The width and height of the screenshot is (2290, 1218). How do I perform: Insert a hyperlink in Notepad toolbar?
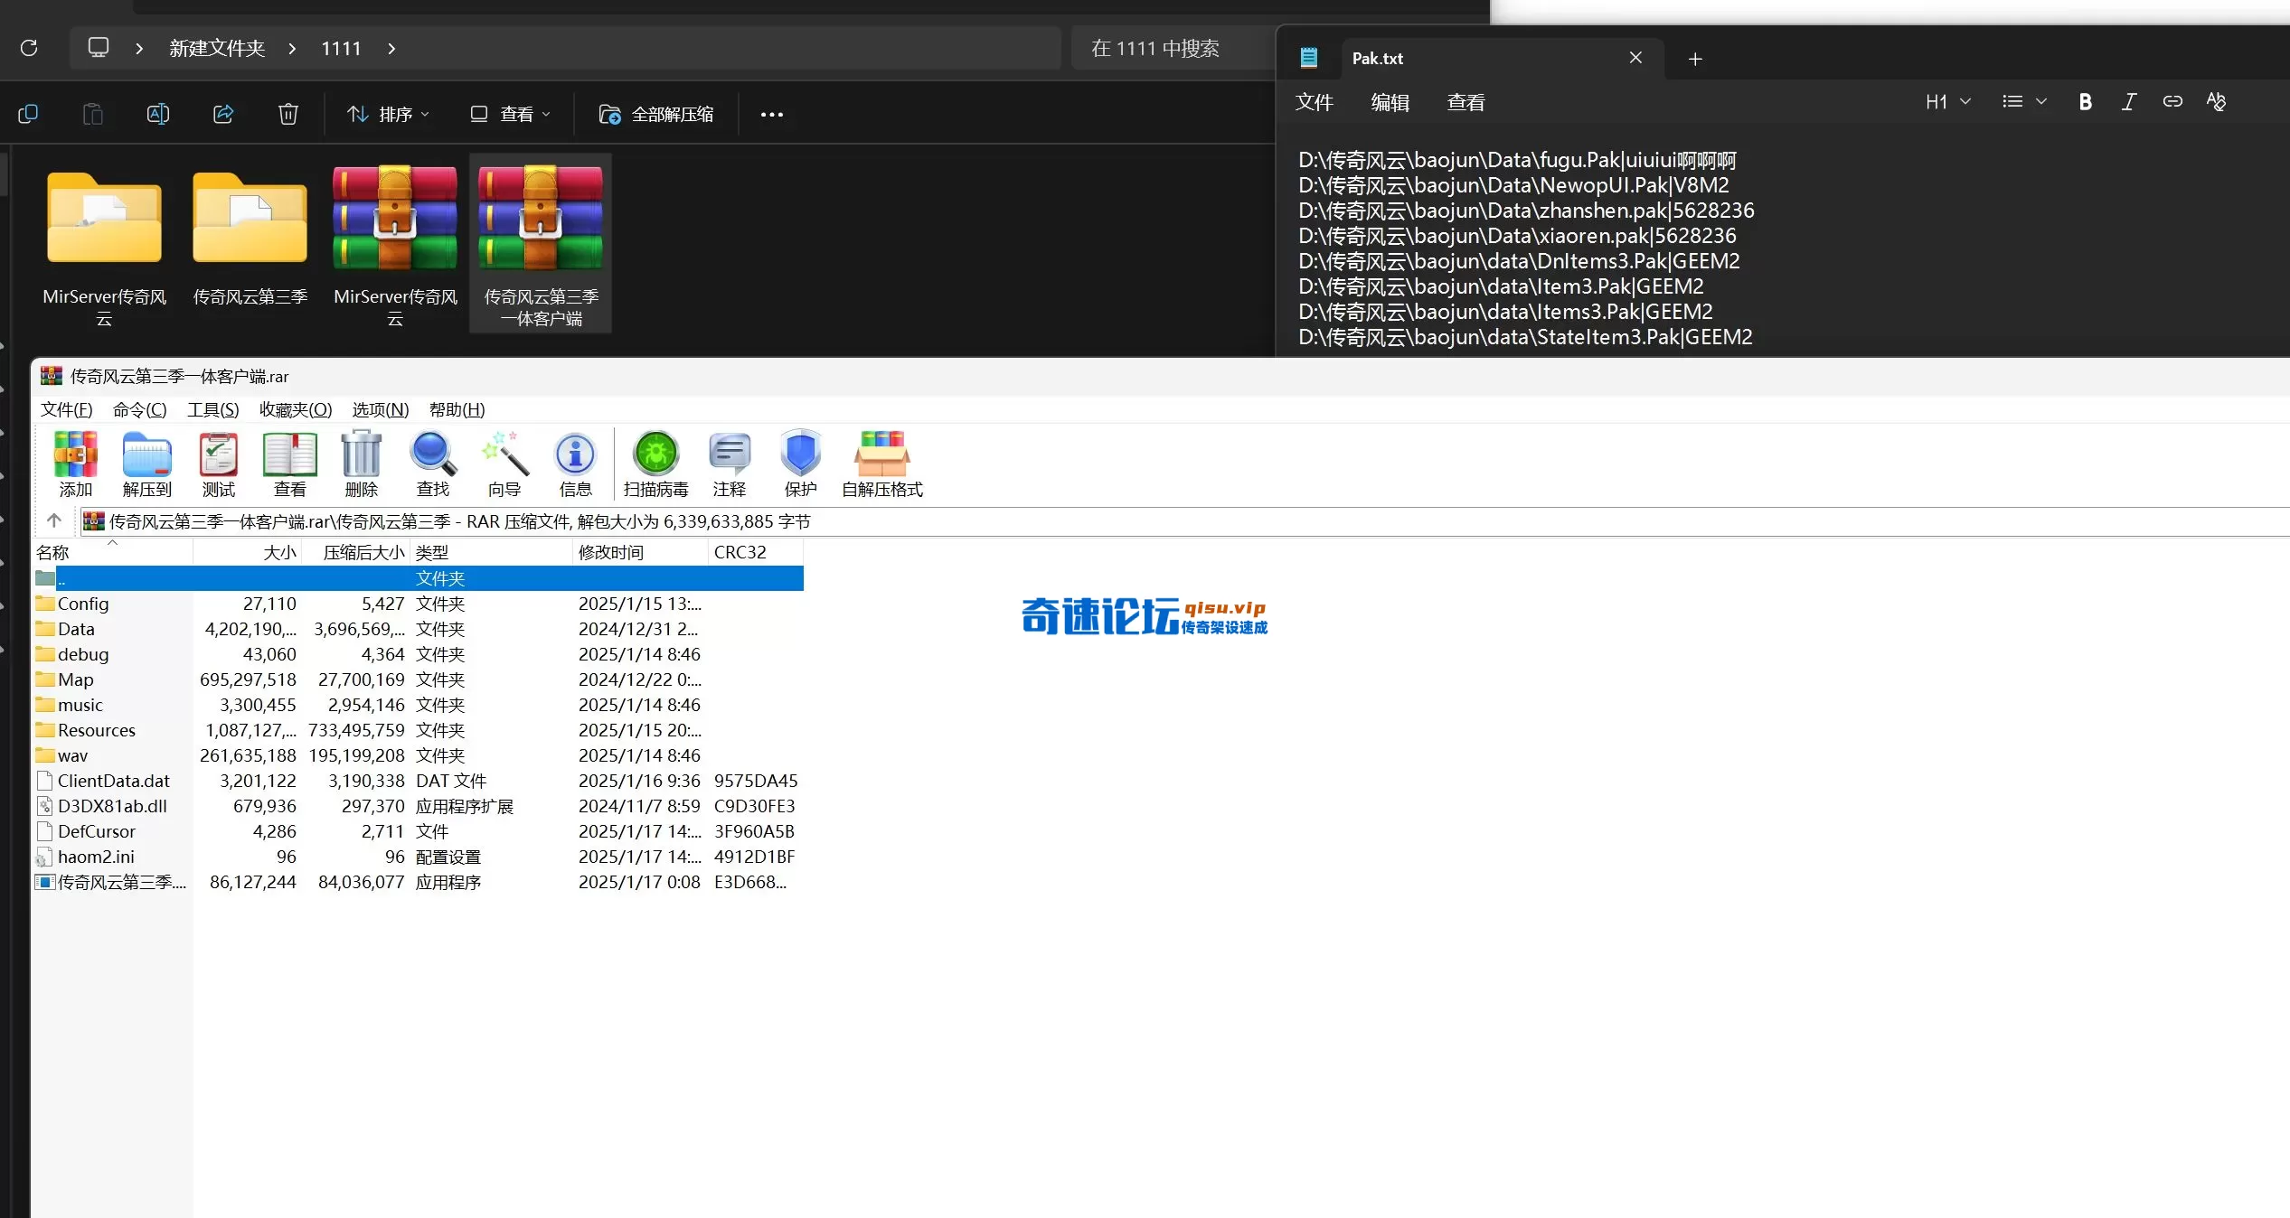2172,101
